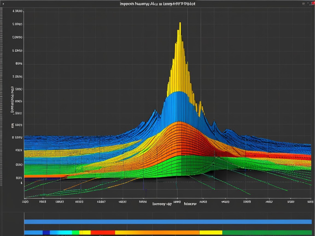
Task: Pick the dark navy segment in the color bar
Action: (x=46, y=233)
